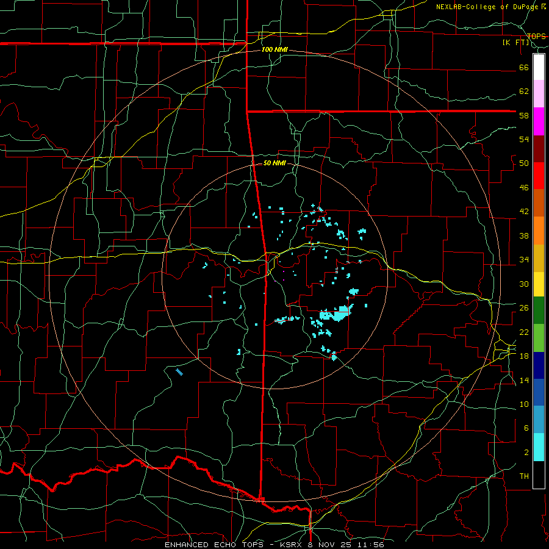The image size is (549, 549).
Task: Click the legend value 42
Action: 524,212
